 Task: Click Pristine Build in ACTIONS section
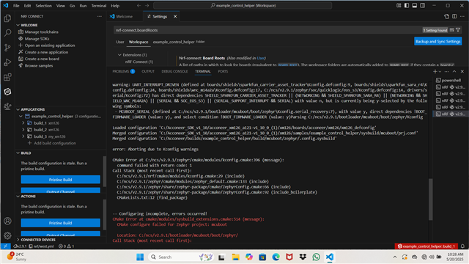60,223
